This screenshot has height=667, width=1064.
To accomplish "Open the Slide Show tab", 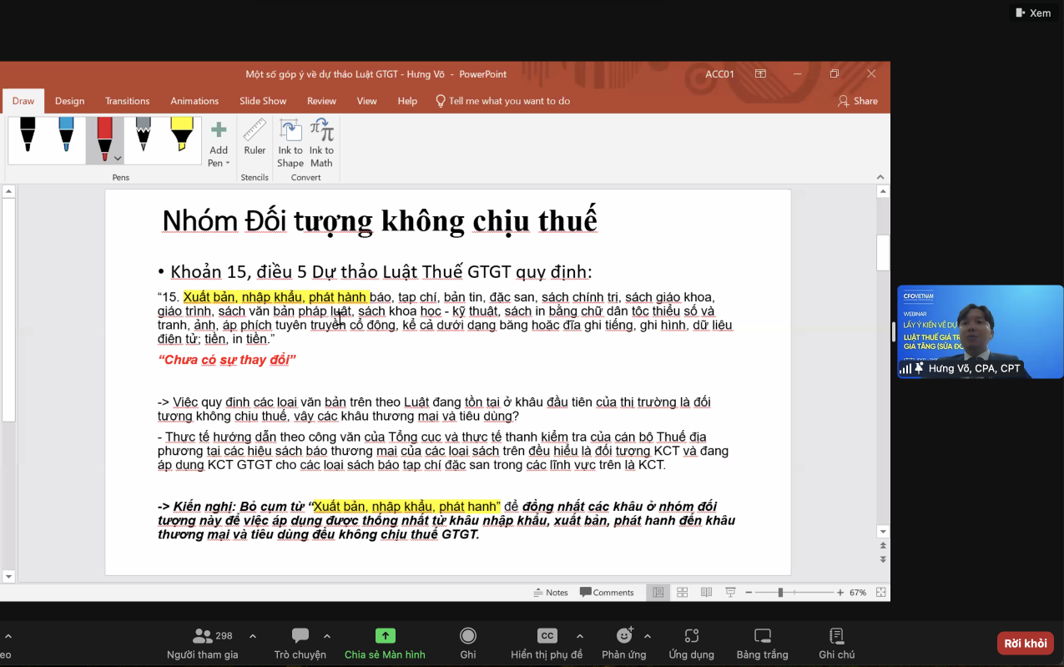I will (x=263, y=101).
